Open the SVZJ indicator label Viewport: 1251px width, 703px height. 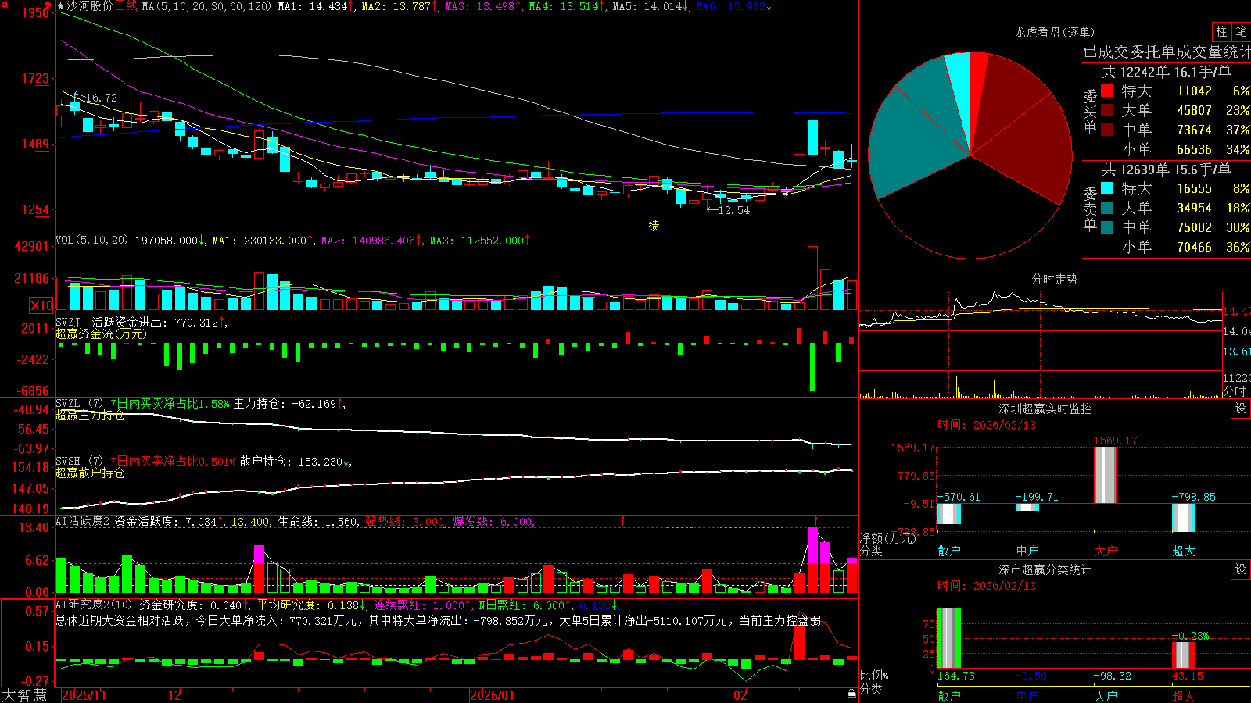click(68, 322)
